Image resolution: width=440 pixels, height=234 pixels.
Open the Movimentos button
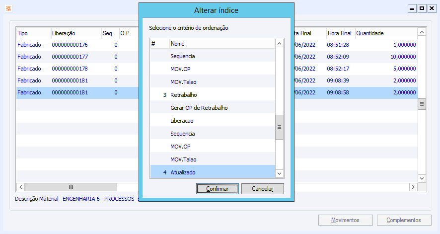click(x=346, y=220)
